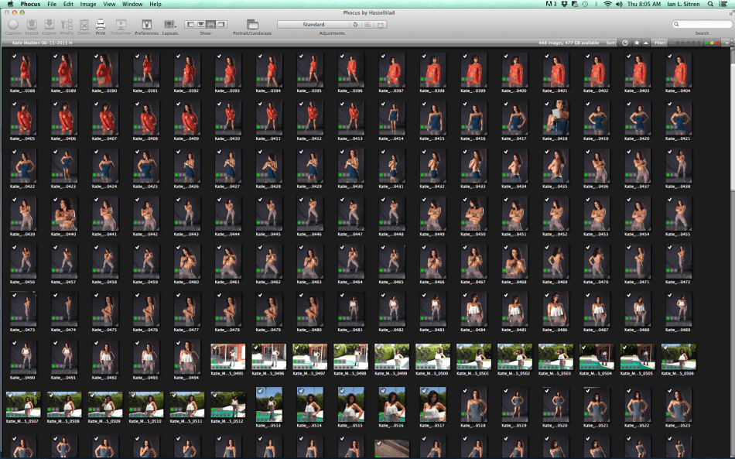
Task: Start the Slideshow
Action: coord(121,26)
